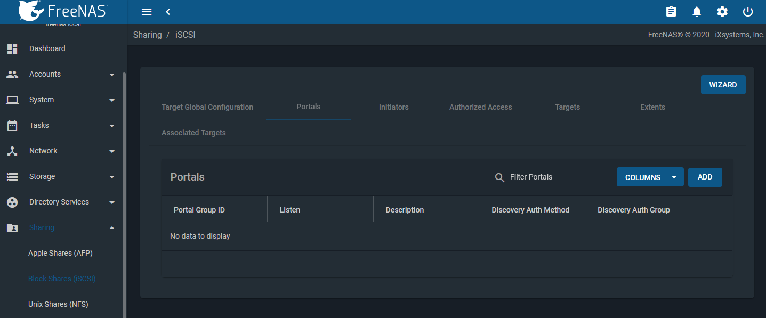Collapse sidebar with the back chevron
The width and height of the screenshot is (766, 318).
pyautogui.click(x=168, y=12)
